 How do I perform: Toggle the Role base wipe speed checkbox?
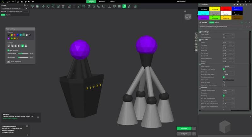point(224,77)
